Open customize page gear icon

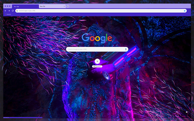[x=187, y=112]
